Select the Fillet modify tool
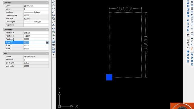Viewport: 194px width, 109px height. pyautogui.click(x=192, y=45)
